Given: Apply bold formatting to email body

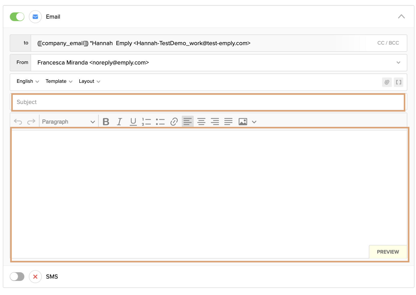Looking at the screenshot, I should pos(106,122).
